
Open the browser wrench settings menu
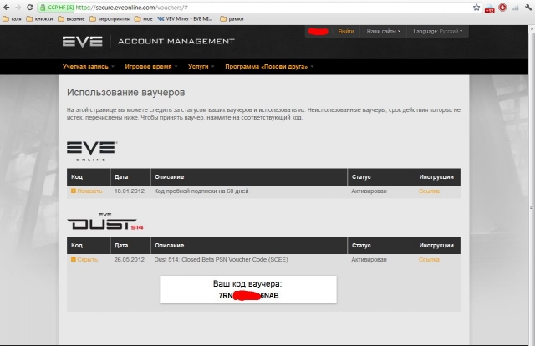click(528, 8)
